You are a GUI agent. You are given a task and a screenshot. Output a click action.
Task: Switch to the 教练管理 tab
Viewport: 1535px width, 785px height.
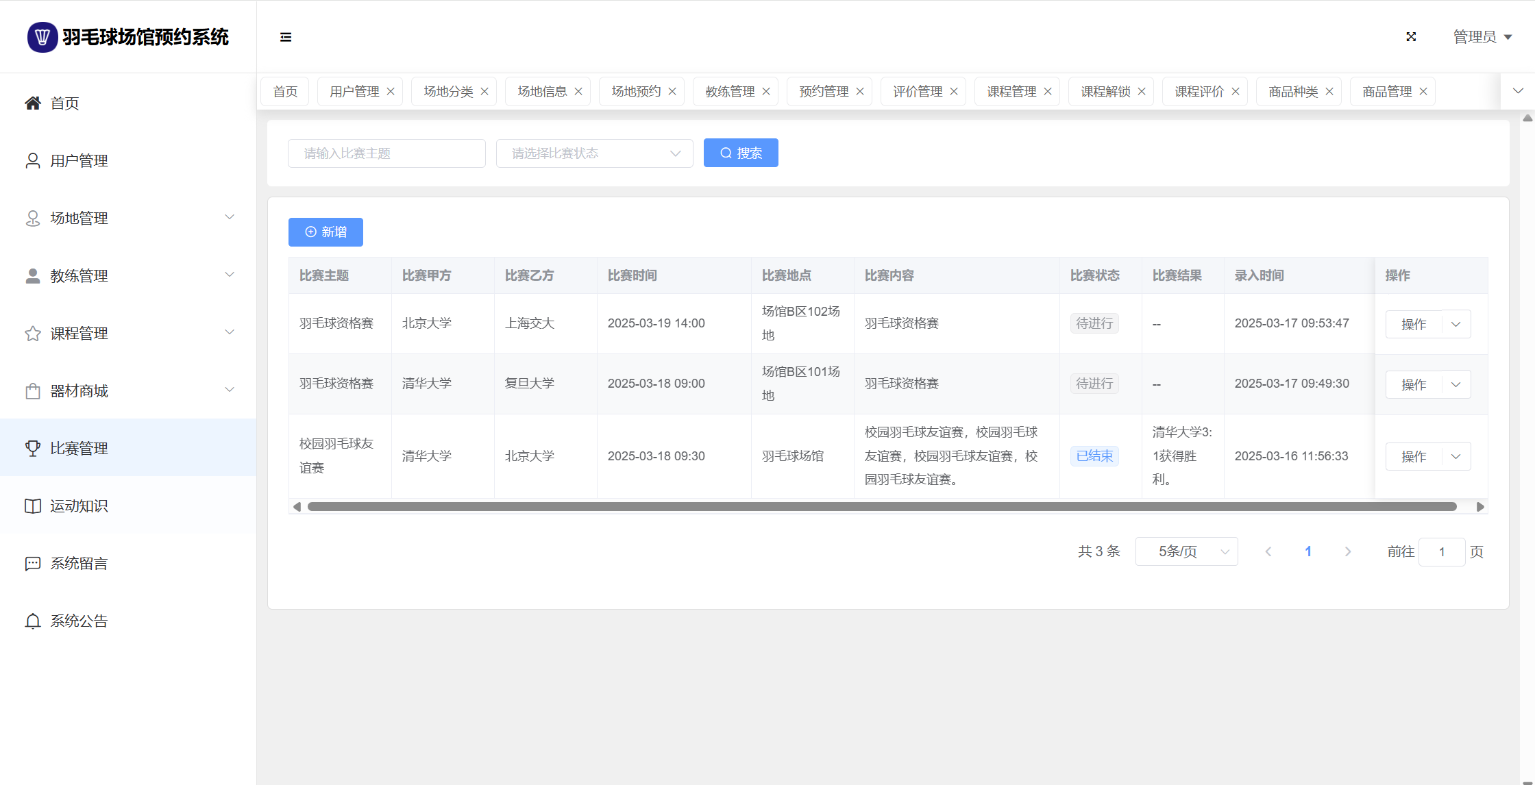pyautogui.click(x=729, y=92)
